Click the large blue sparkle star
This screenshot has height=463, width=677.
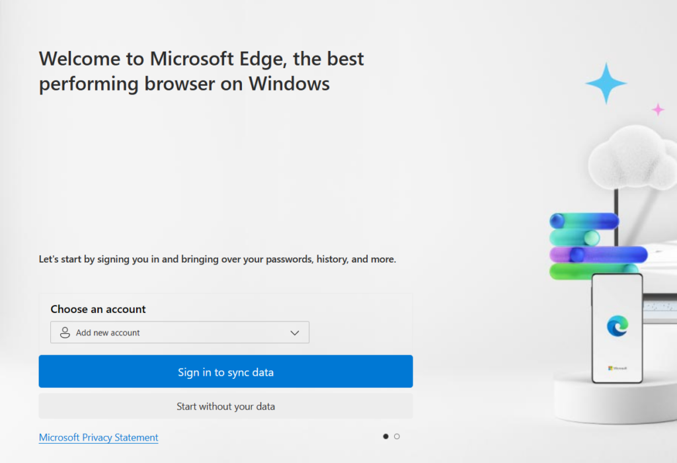(605, 83)
